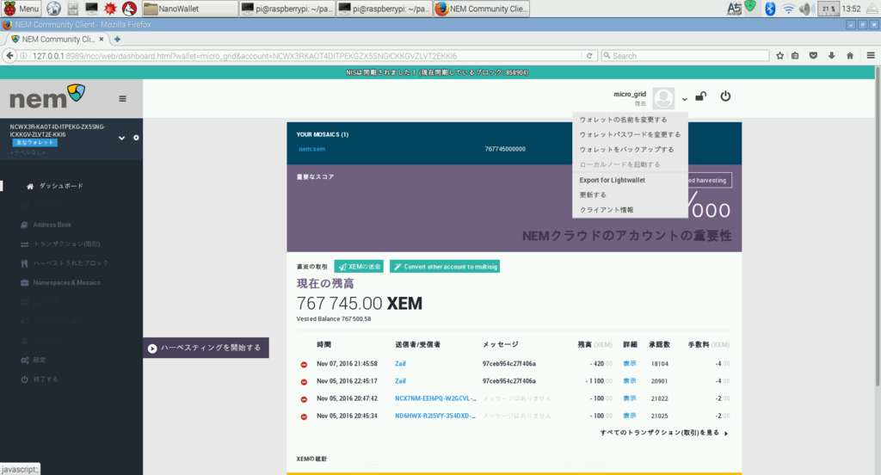Collapse the micro_grid wallet dropdown arrow
The height and width of the screenshot is (475, 881).
pyautogui.click(x=684, y=99)
